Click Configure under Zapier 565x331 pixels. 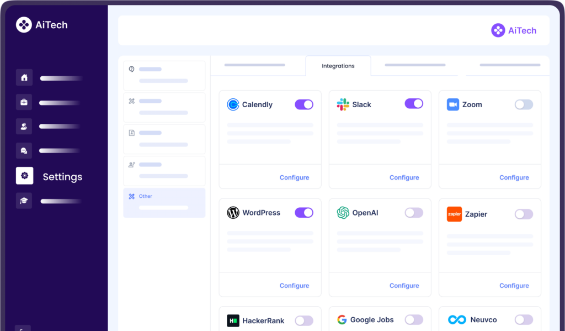pyautogui.click(x=514, y=286)
